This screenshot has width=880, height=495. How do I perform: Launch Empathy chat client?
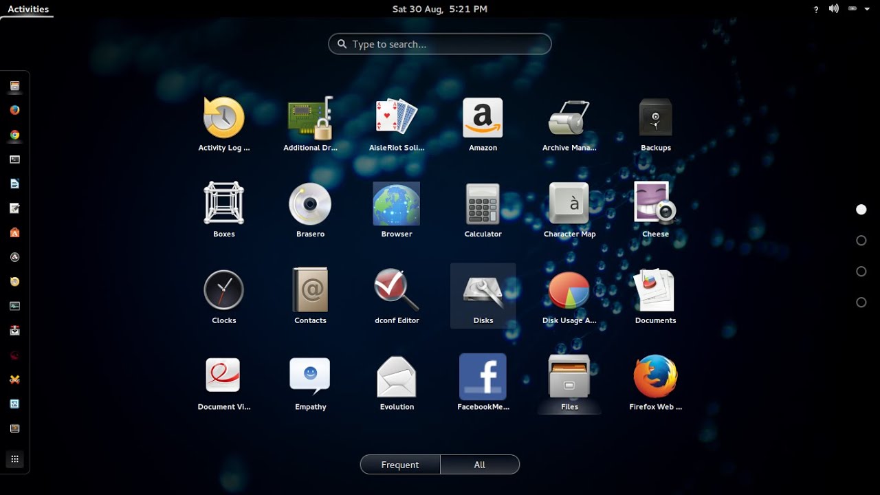(310, 383)
